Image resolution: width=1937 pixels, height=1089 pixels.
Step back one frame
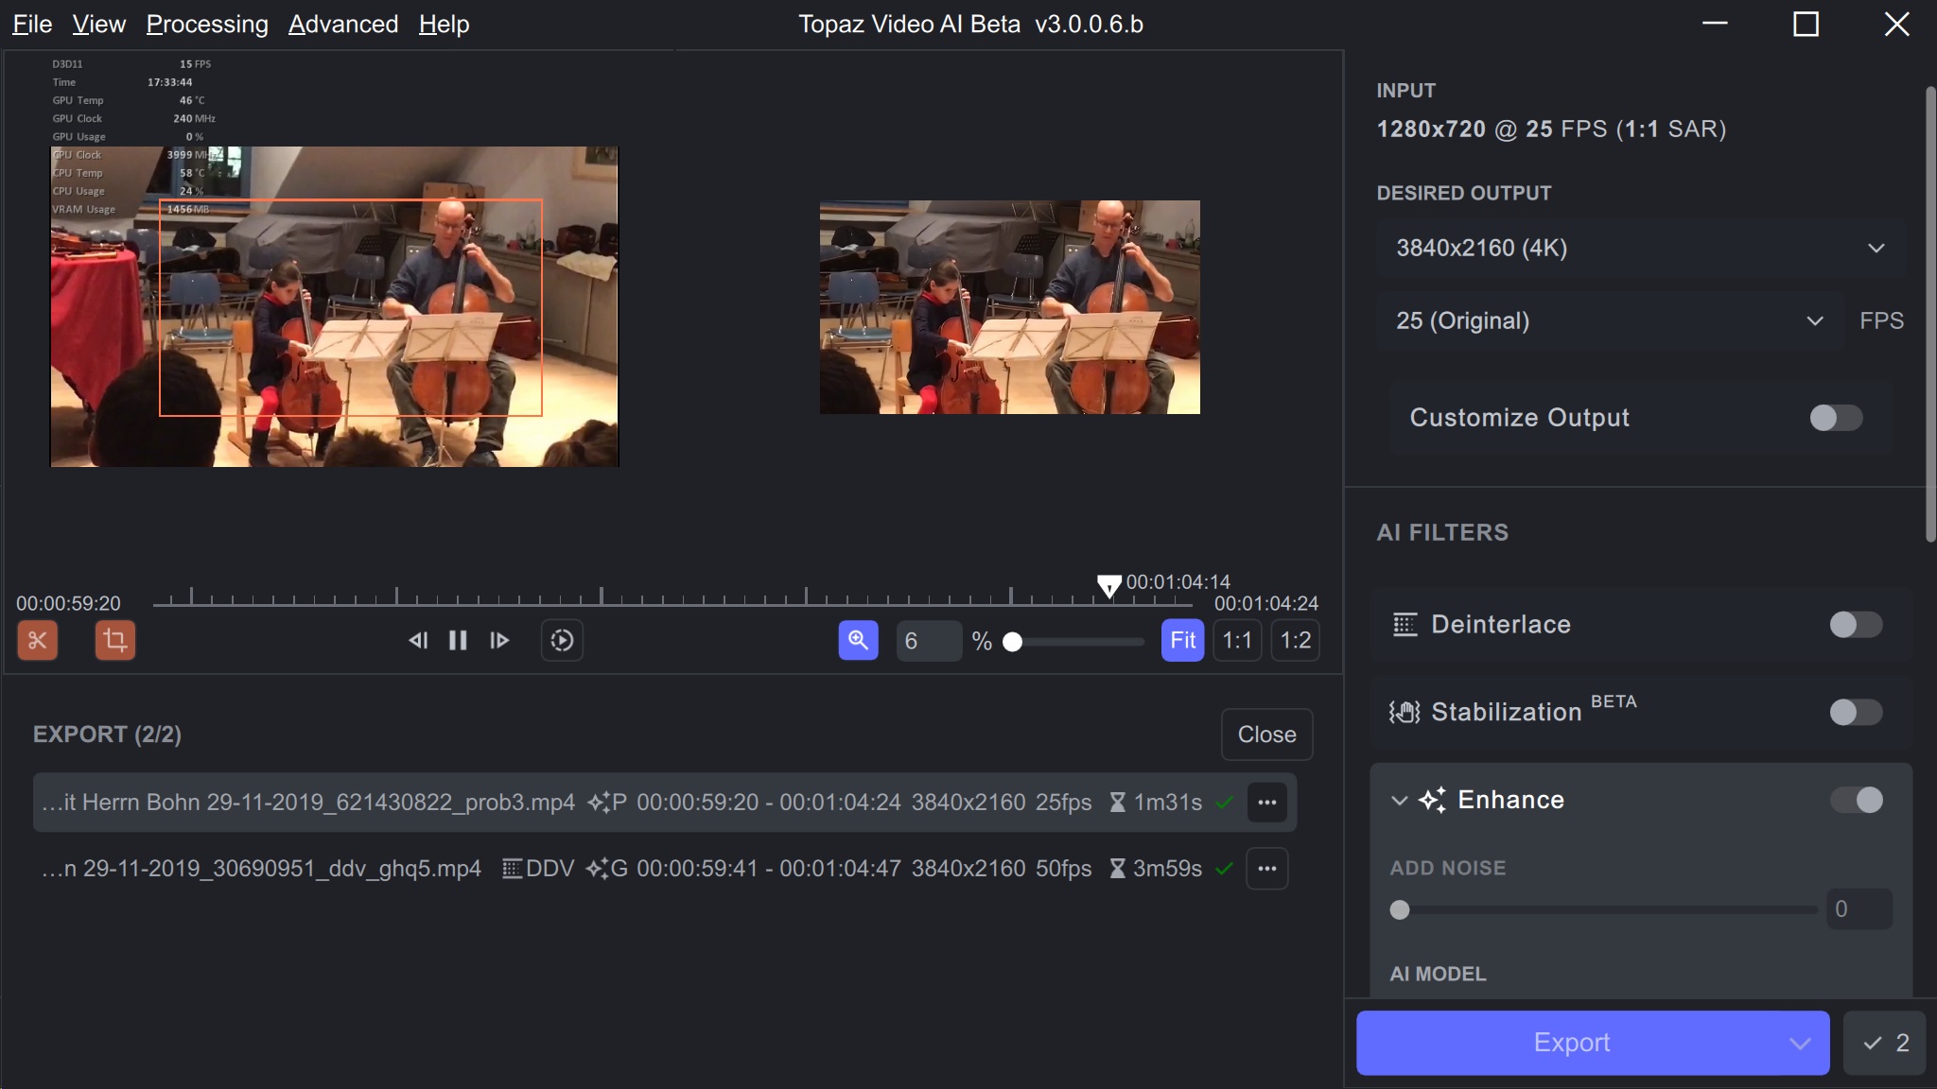(x=418, y=640)
